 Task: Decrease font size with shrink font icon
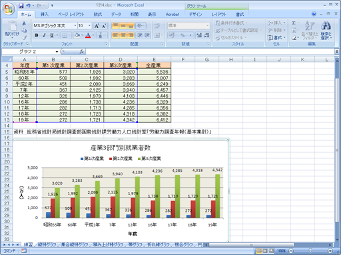click(104, 26)
